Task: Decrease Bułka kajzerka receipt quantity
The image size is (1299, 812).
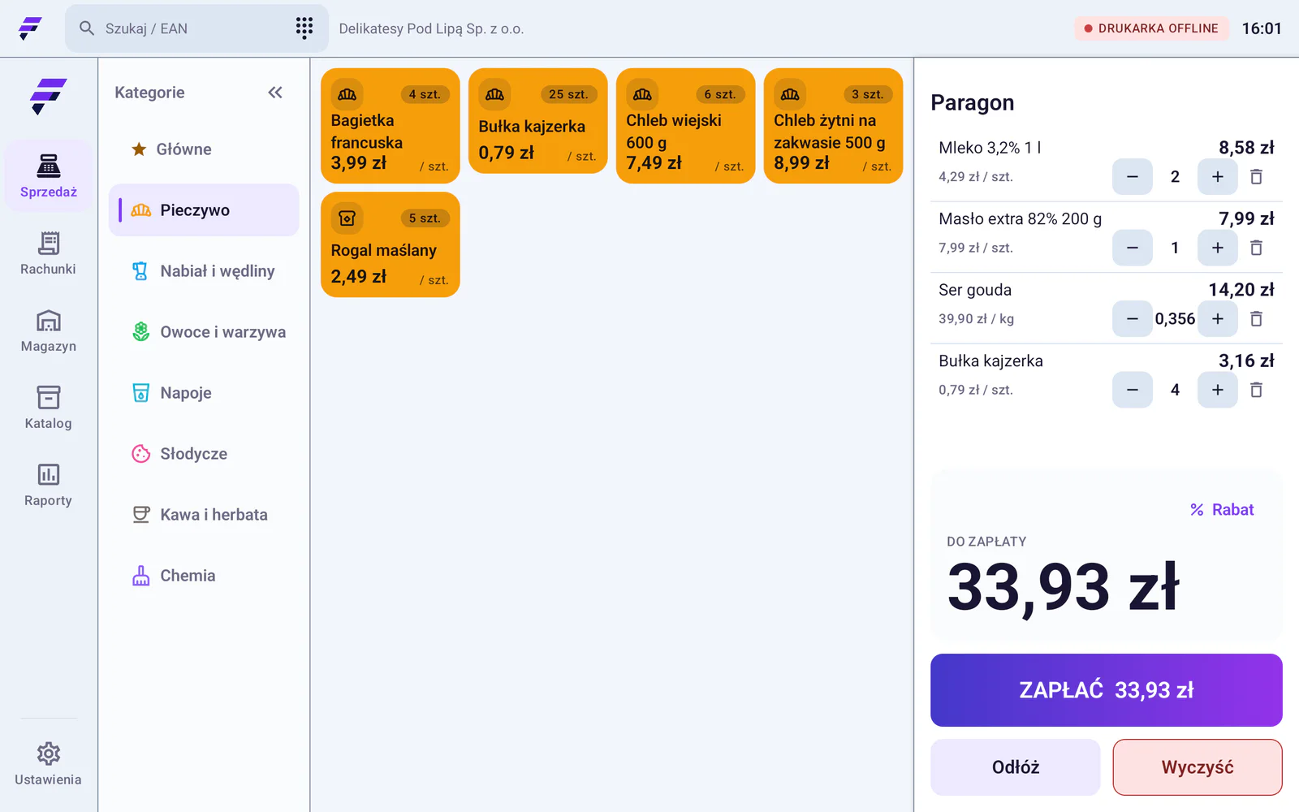Action: point(1133,390)
